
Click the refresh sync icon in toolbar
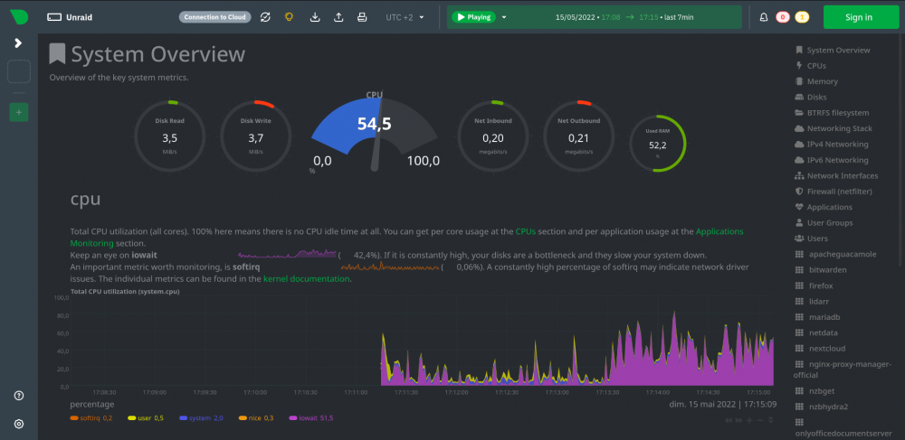click(x=265, y=17)
